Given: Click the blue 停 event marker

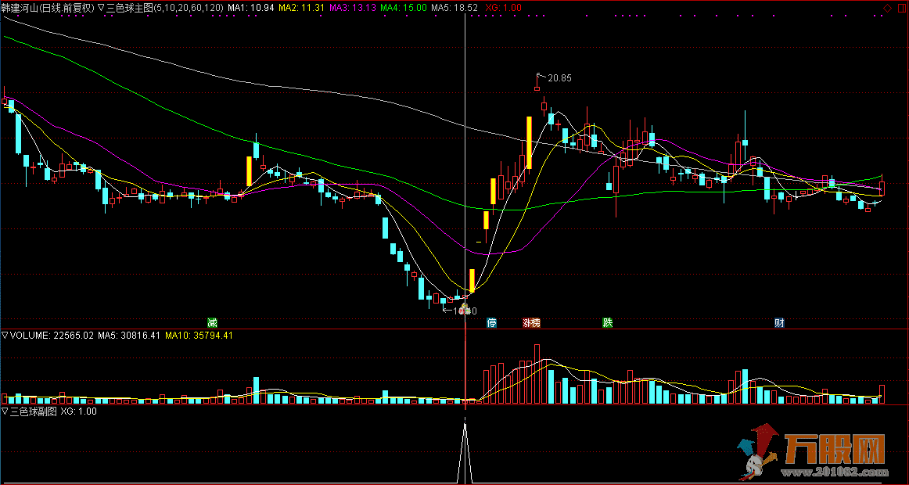Looking at the screenshot, I should tap(491, 323).
